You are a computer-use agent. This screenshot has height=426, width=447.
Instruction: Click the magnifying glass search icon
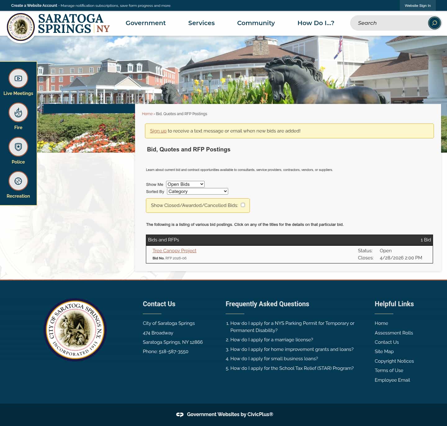pyautogui.click(x=434, y=23)
